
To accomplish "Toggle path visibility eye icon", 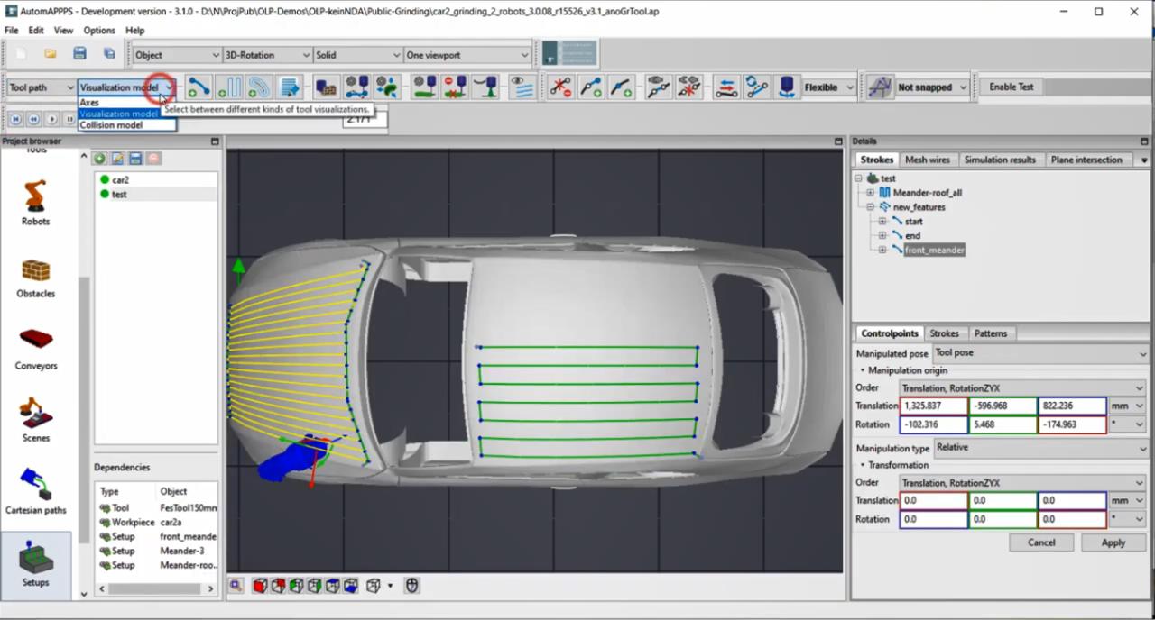I will tap(521, 87).
